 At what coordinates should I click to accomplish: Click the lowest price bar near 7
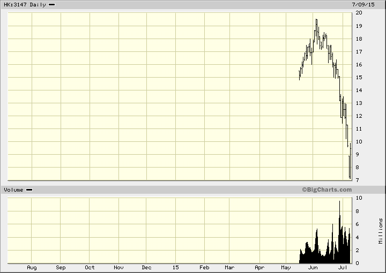pos(350,176)
